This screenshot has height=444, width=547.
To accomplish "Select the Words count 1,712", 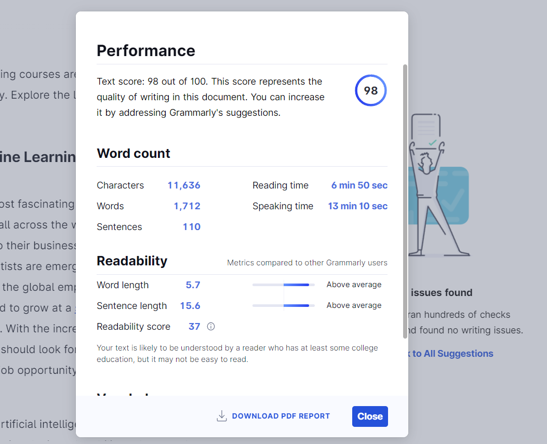I will pos(187,206).
